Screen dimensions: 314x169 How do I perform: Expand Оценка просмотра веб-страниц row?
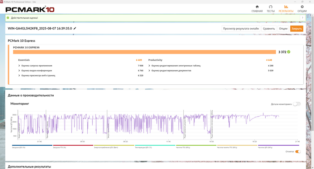pos(38,76)
